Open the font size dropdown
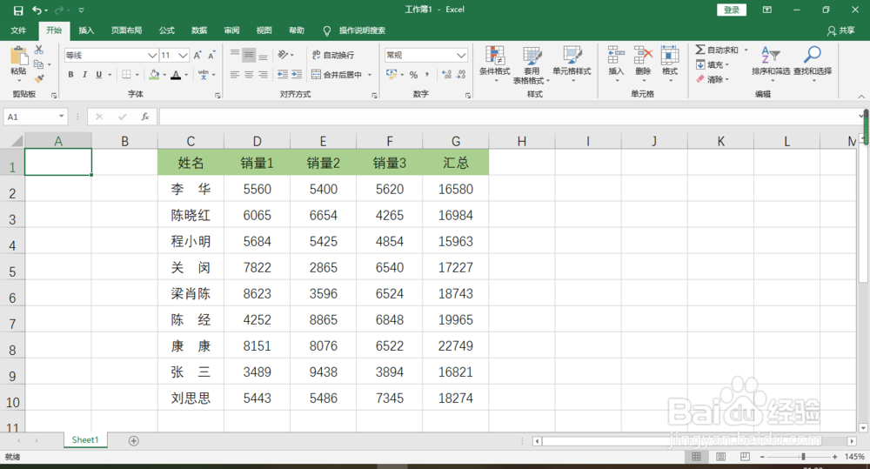Image resolution: width=870 pixels, height=469 pixels. click(183, 56)
